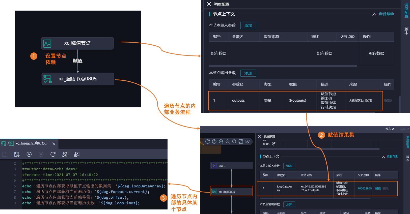Click the Submit (save with arrow) icon
This screenshot has width=410, height=214.
coord(17,154)
